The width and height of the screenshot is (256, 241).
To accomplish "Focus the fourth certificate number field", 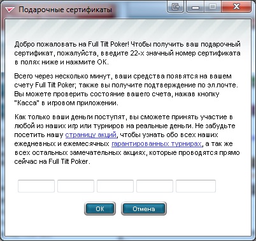I will (x=155, y=186).
